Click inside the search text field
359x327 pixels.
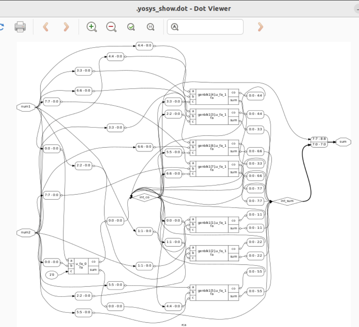[x=205, y=27]
